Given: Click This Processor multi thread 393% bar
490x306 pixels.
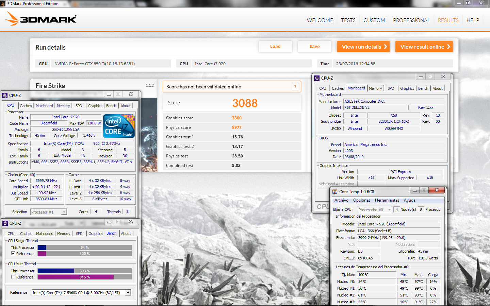Looking at the screenshot, I should tap(85, 271).
